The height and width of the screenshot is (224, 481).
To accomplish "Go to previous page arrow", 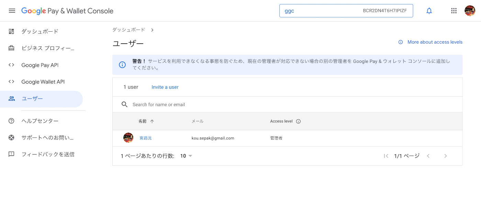I will click(428, 156).
